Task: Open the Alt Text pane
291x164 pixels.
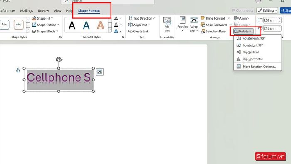Action: 167,25
